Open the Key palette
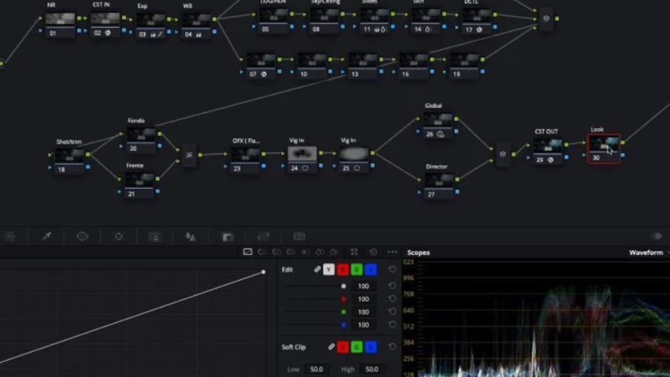Image resolution: width=670 pixels, height=377 pixels. point(227,237)
